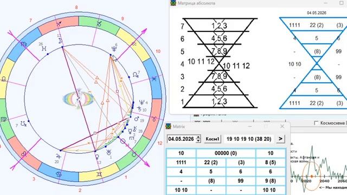Click the Scorpio sign on the blue segment
The height and width of the screenshot is (195, 347).
pyautogui.click(x=24, y=44)
